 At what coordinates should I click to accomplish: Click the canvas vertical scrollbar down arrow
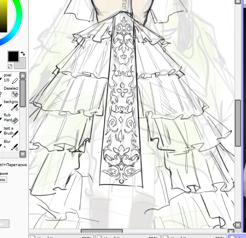238,225
